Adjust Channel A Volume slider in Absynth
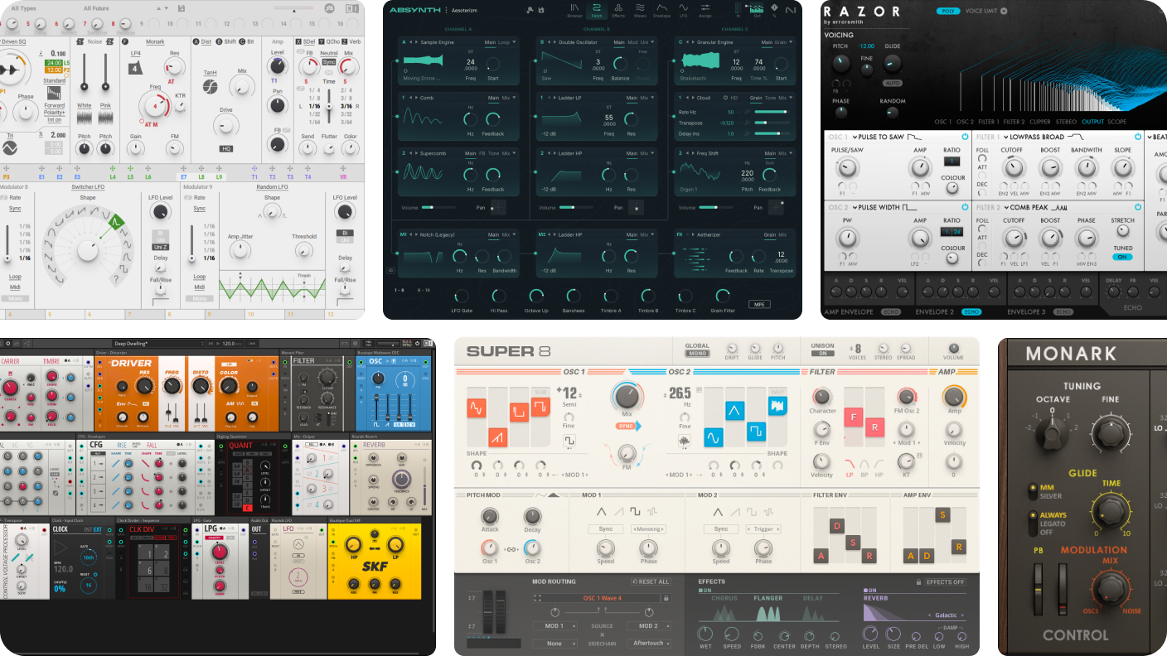The width and height of the screenshot is (1167, 656). (x=439, y=207)
